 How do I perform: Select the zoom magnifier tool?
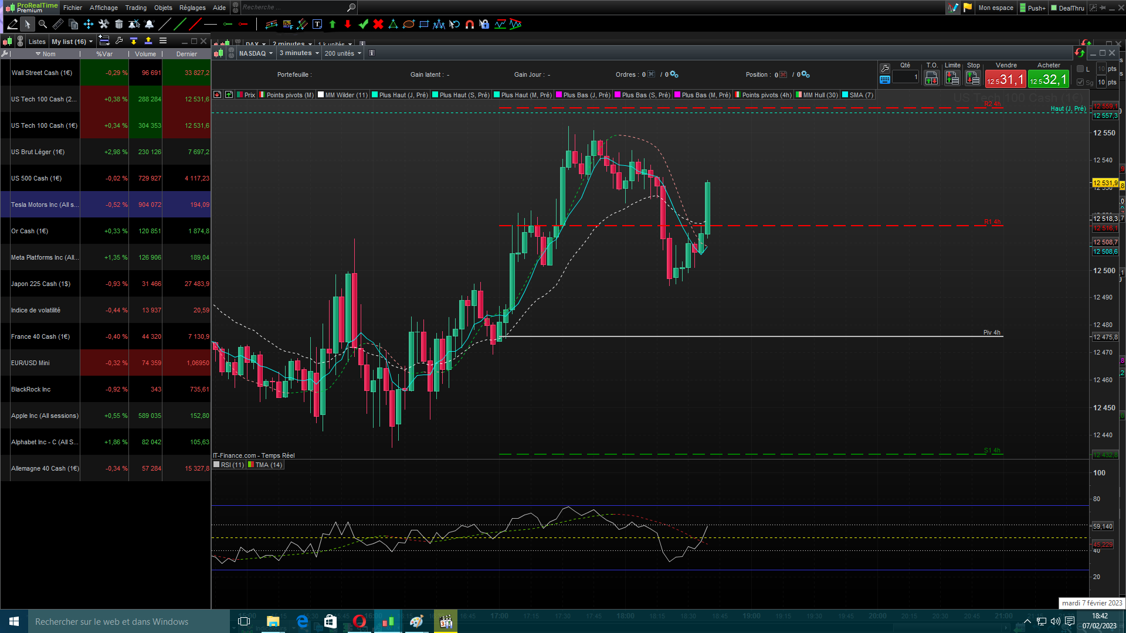pos(42,24)
